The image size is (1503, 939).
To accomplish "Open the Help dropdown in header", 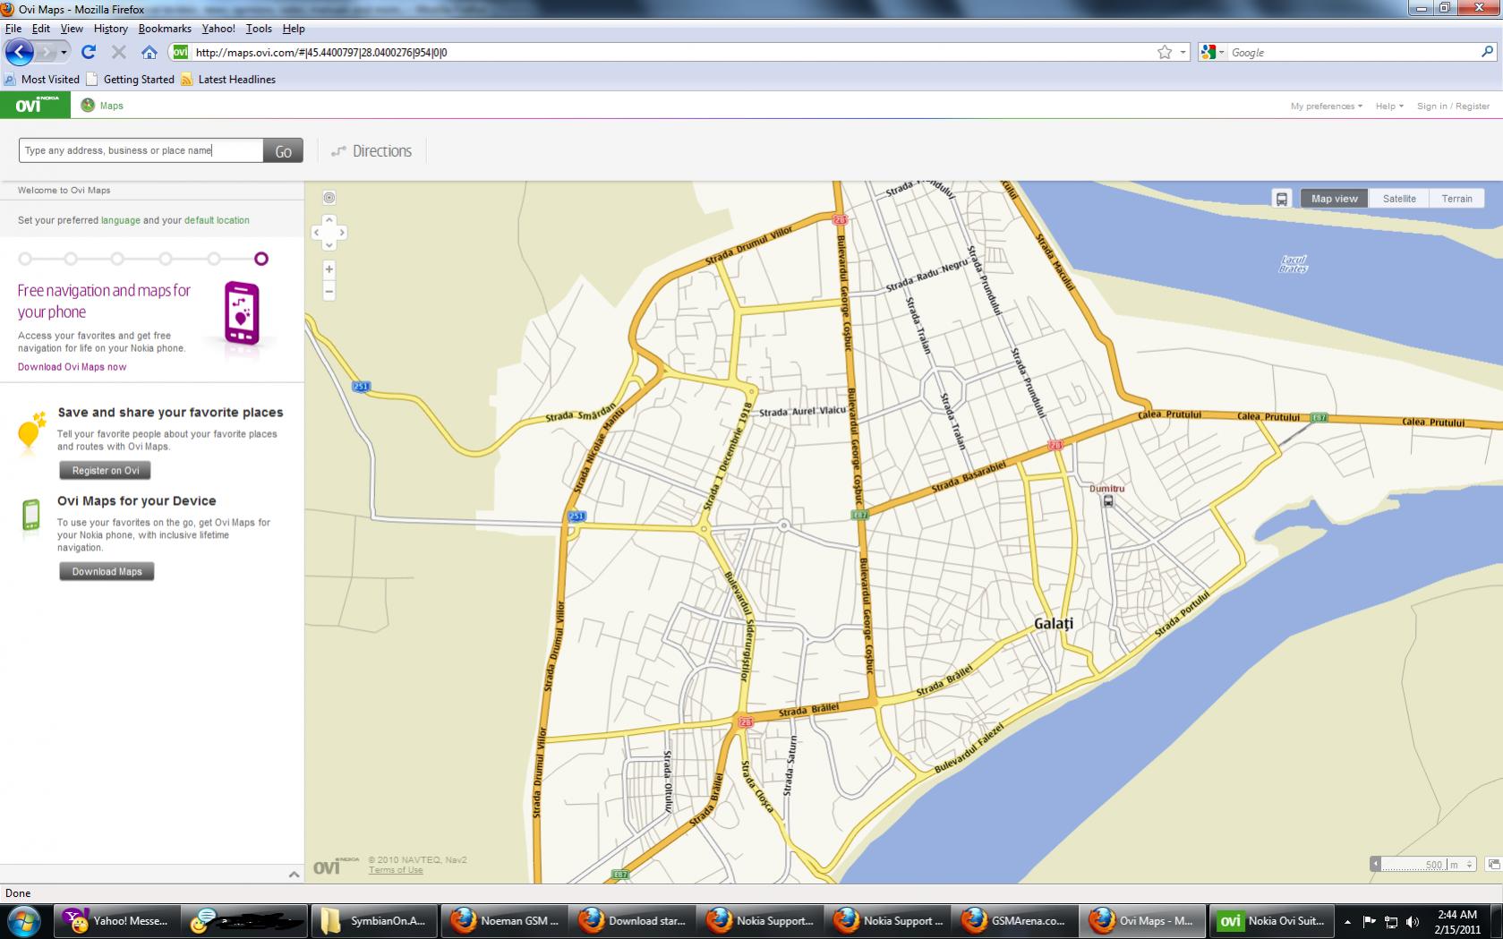I will [1389, 106].
